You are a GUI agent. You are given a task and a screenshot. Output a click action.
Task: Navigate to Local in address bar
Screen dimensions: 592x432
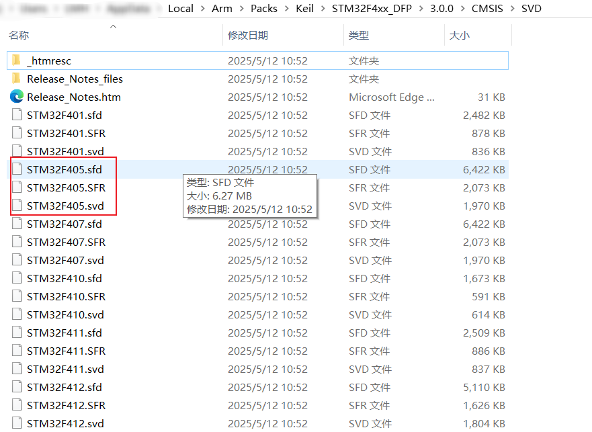point(181,9)
